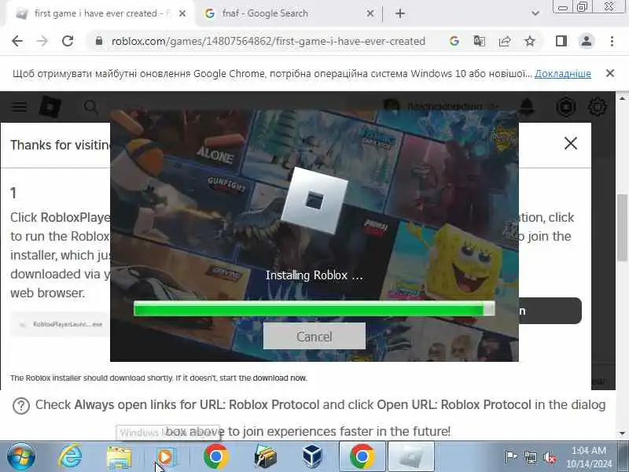This screenshot has height=472, width=629.
Task: Close the 'Thanks for visiting' dialog
Action: tap(571, 143)
